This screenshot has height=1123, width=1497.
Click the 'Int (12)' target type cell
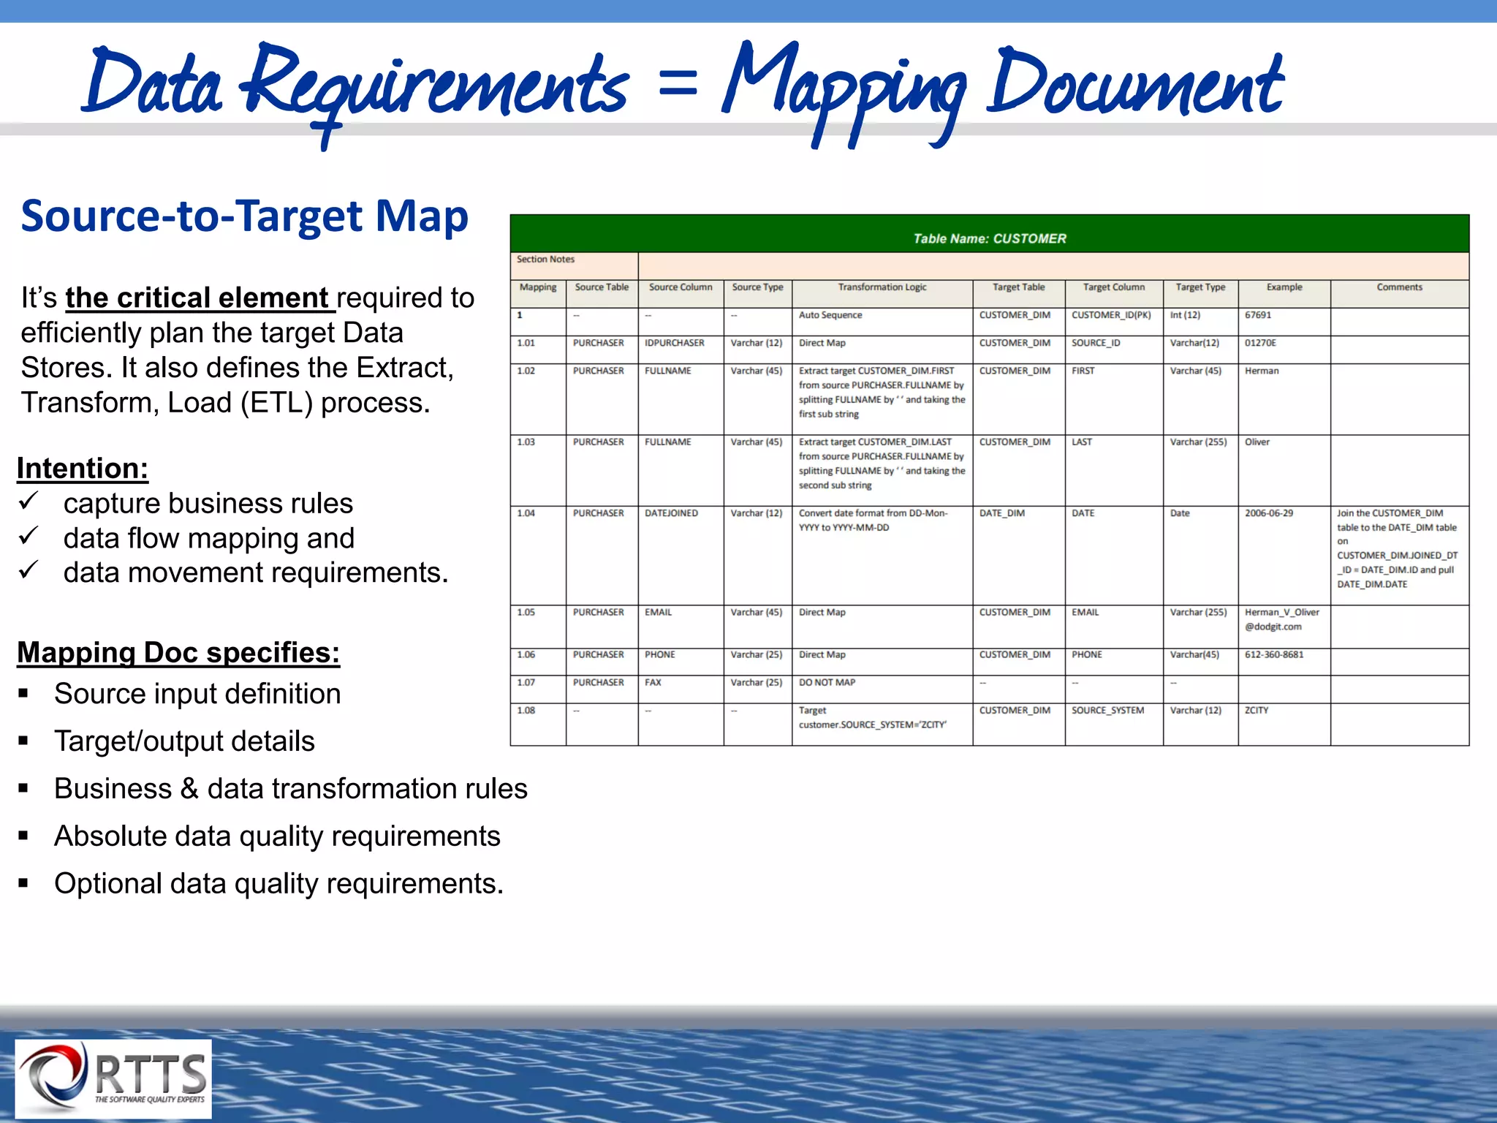[1200, 321]
